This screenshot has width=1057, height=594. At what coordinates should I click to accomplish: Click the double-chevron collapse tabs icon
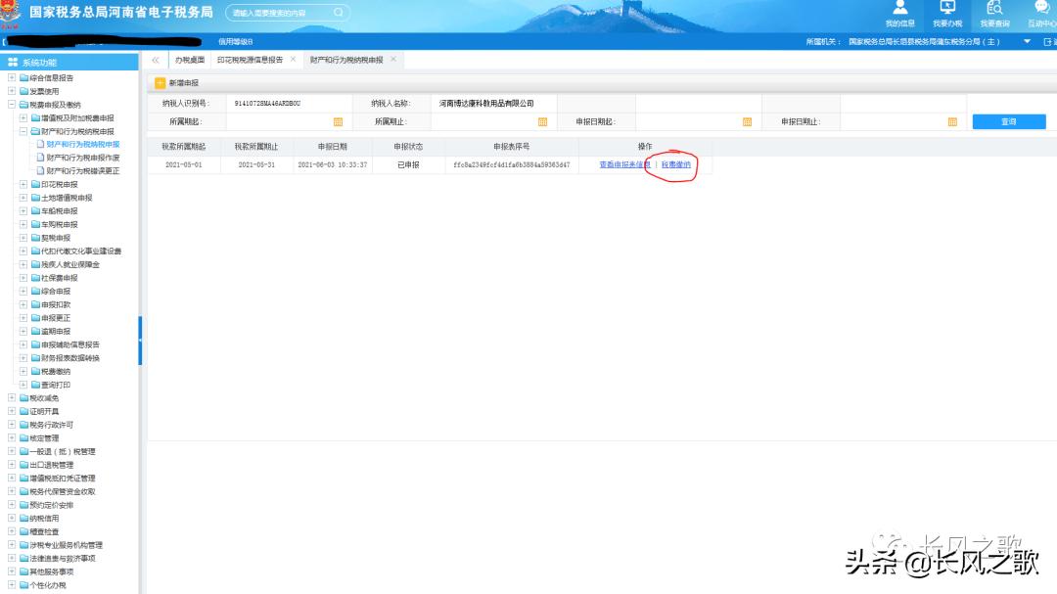point(155,61)
